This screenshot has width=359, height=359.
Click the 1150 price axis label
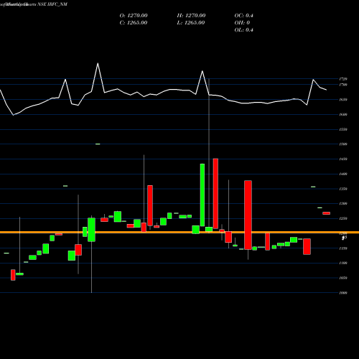(343, 248)
